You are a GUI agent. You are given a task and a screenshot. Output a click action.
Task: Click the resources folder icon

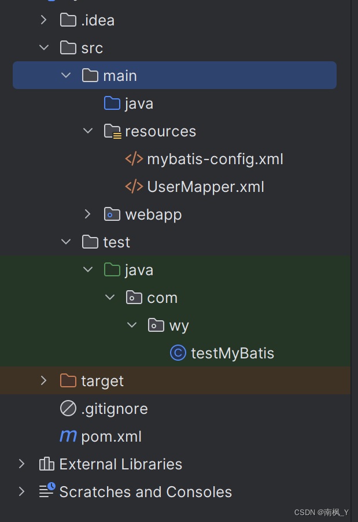point(112,131)
